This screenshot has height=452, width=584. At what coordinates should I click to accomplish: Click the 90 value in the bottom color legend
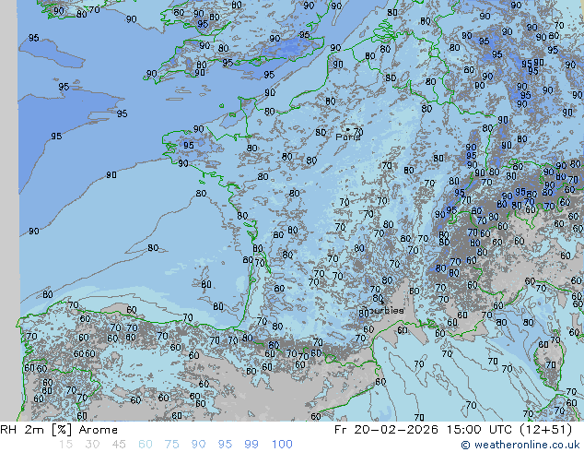(198, 445)
